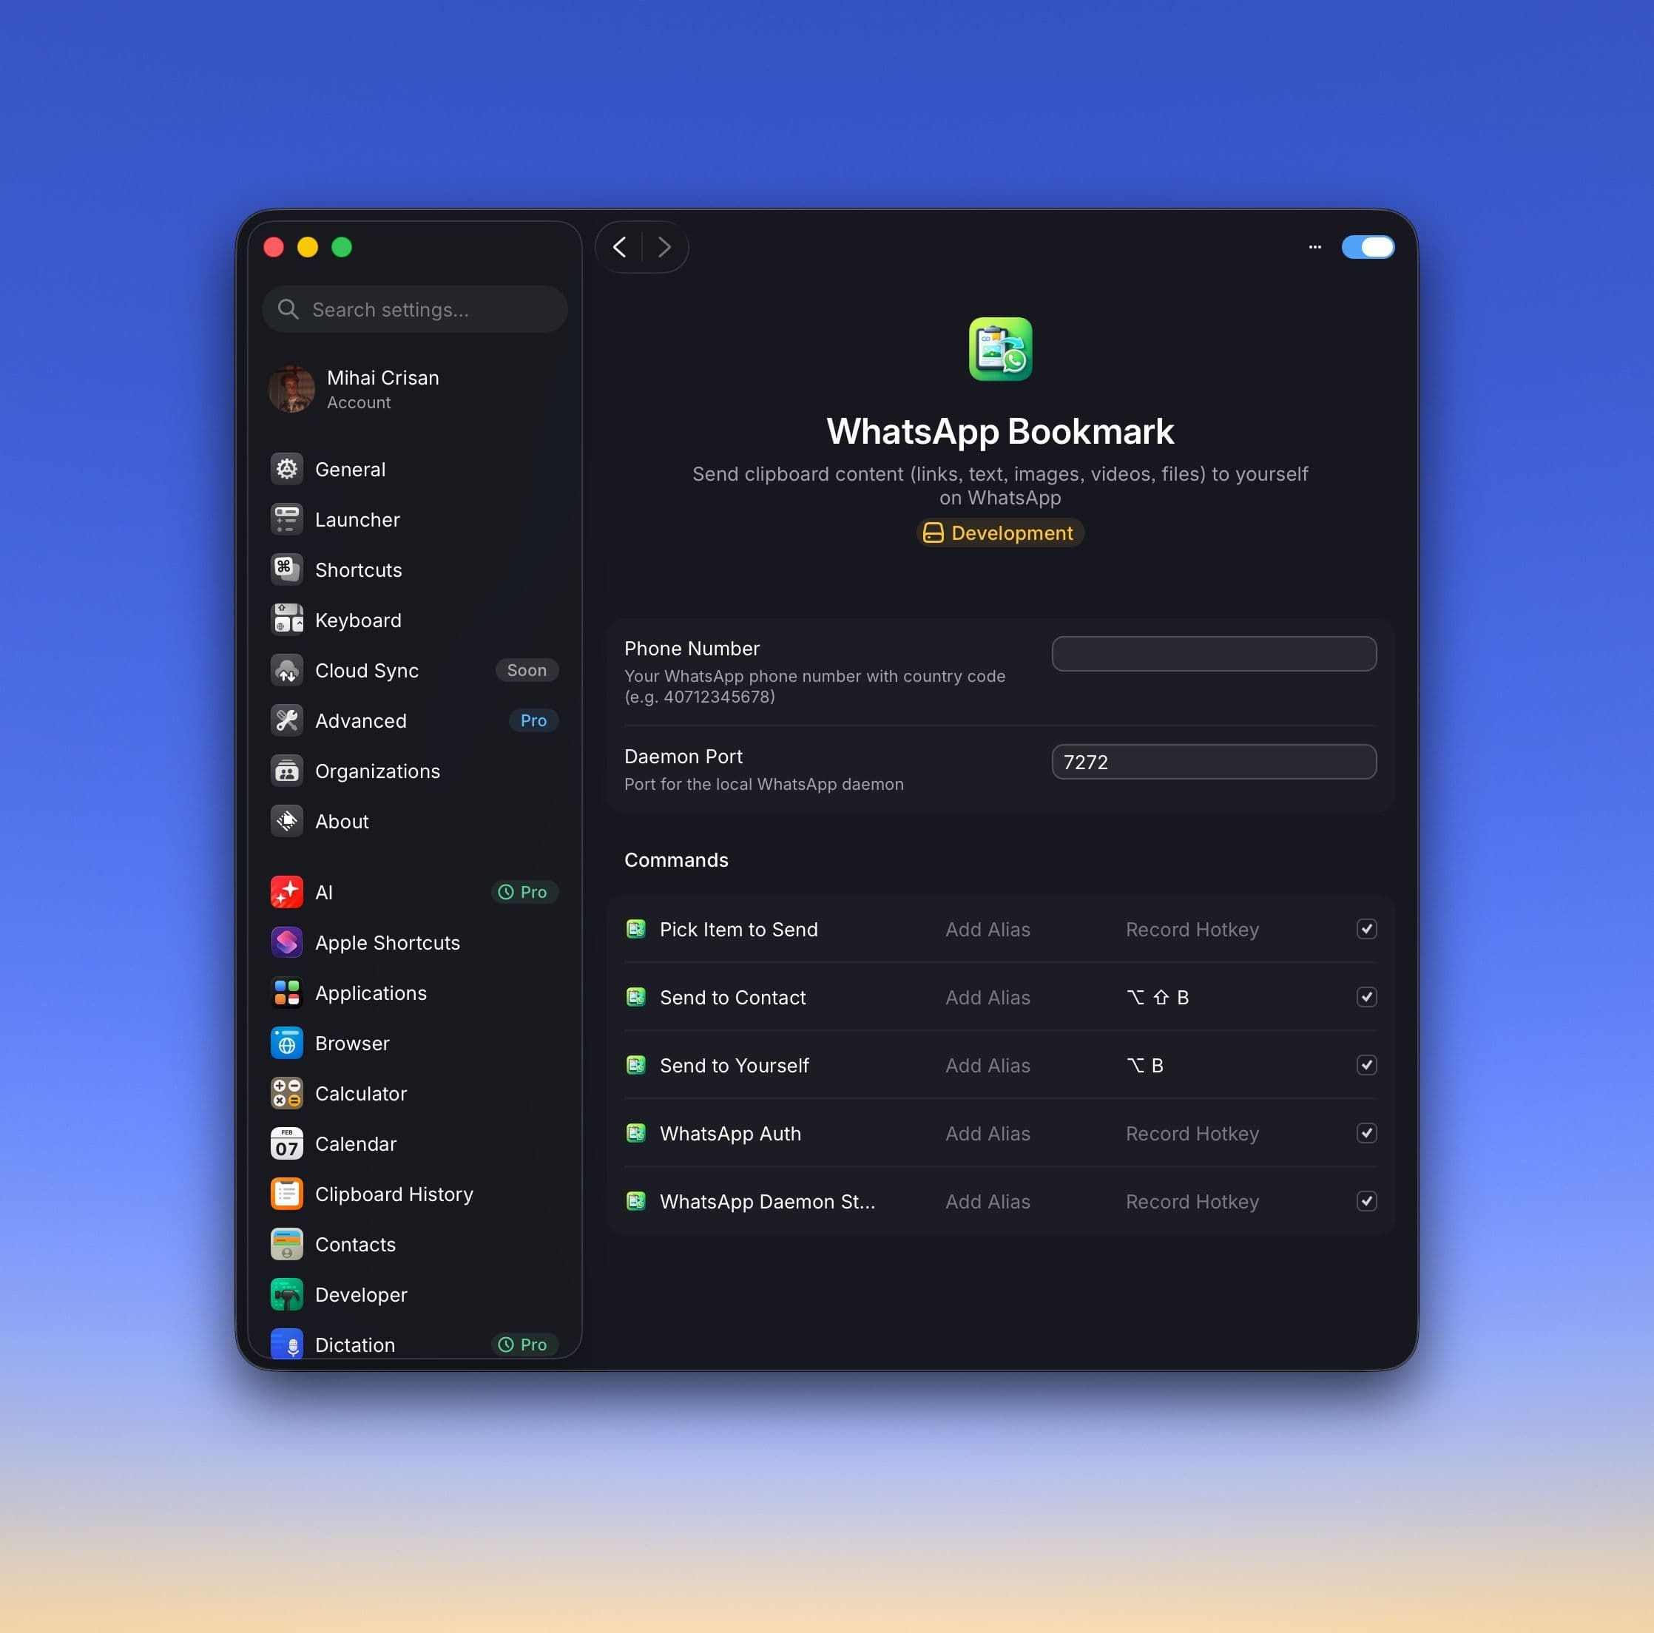
Task: Open the Clipboard History label
Action: coord(394,1194)
